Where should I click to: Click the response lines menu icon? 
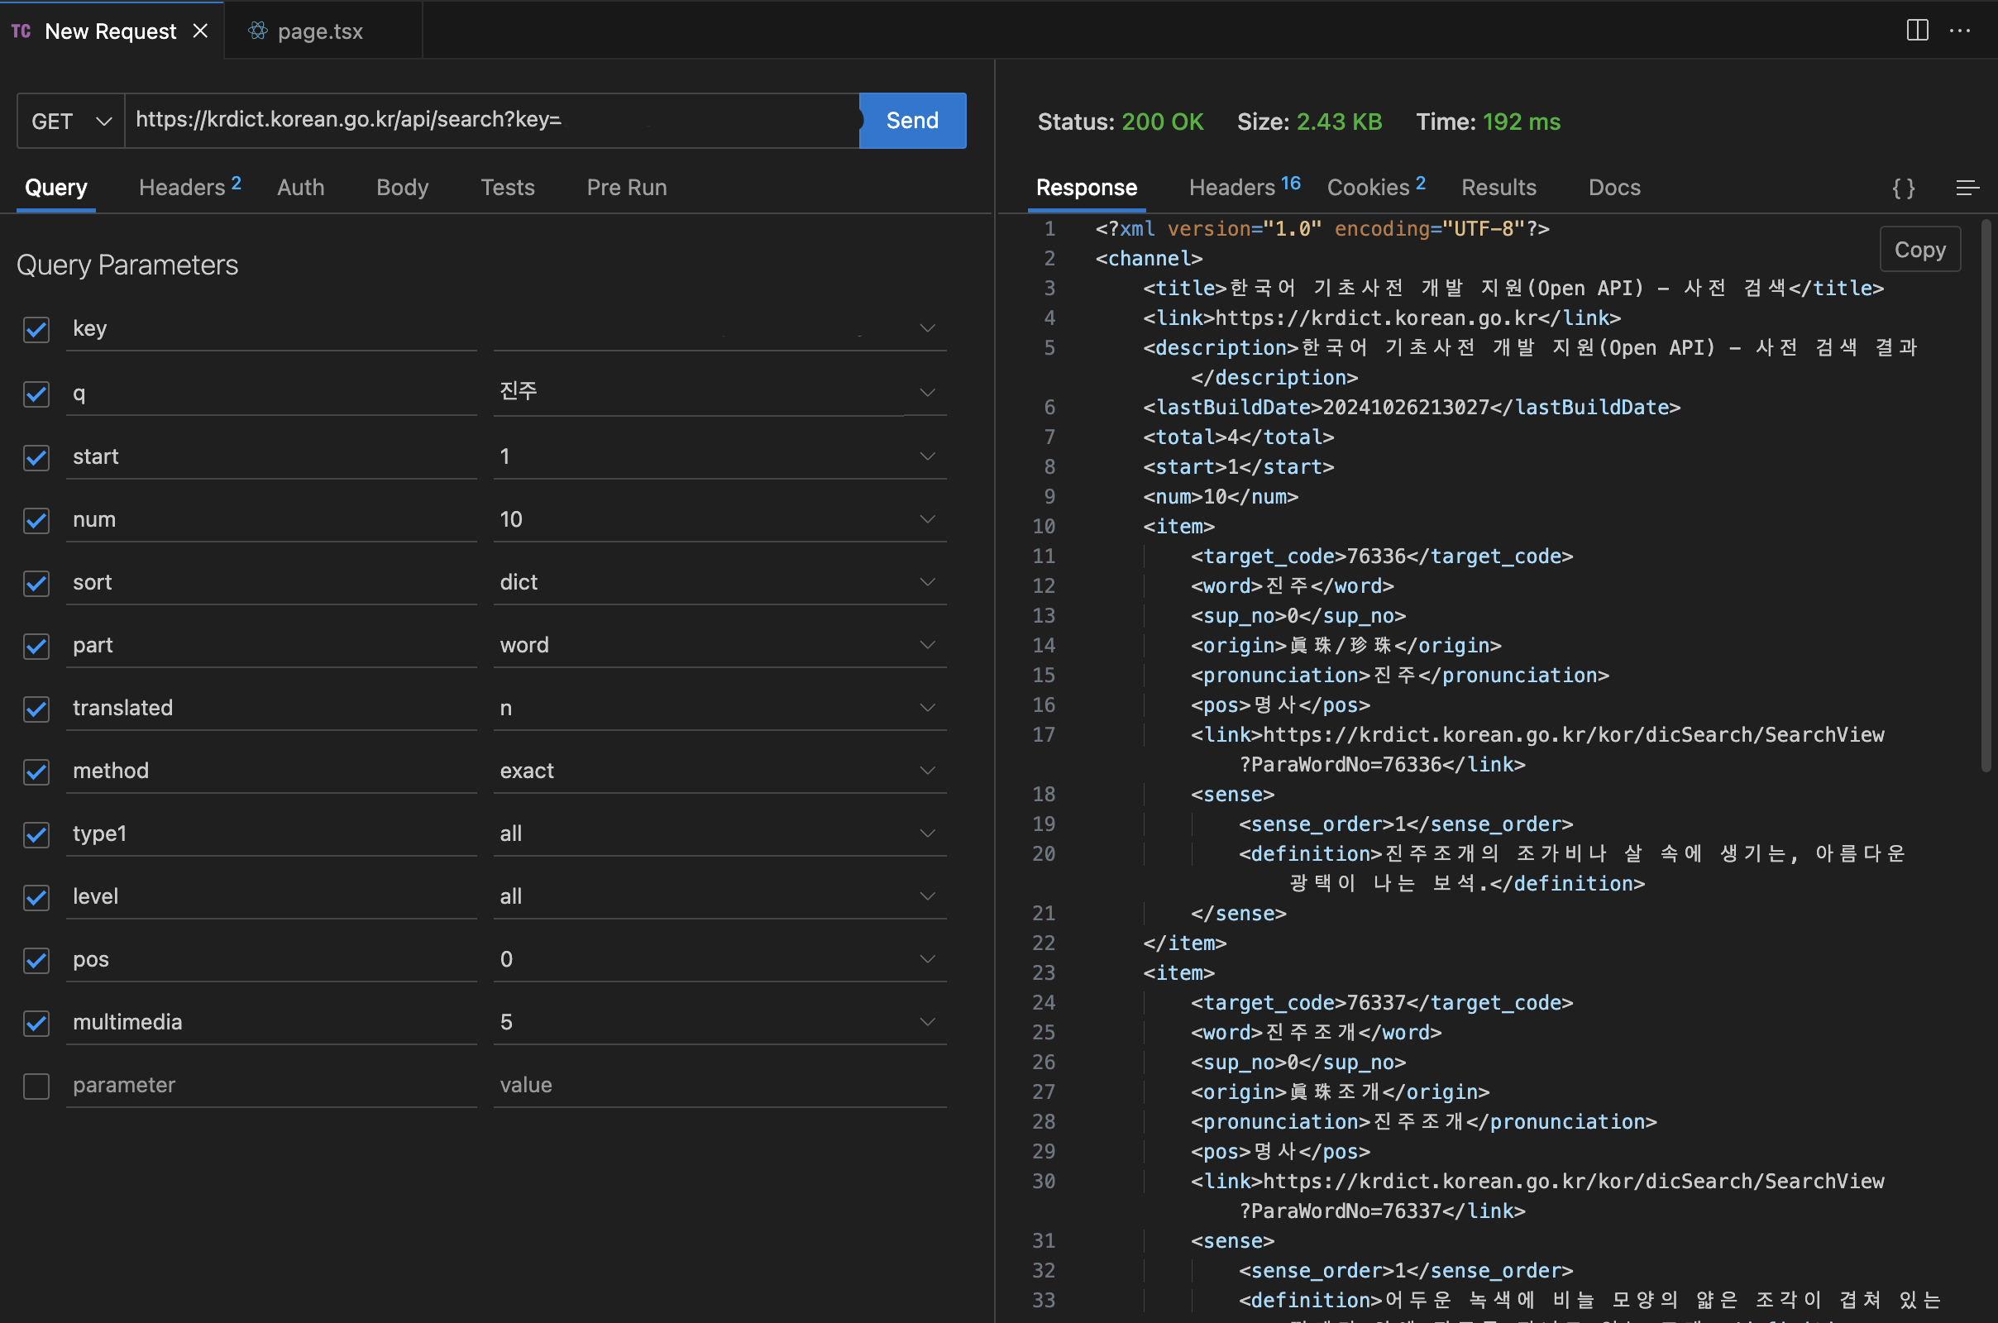tap(1967, 188)
